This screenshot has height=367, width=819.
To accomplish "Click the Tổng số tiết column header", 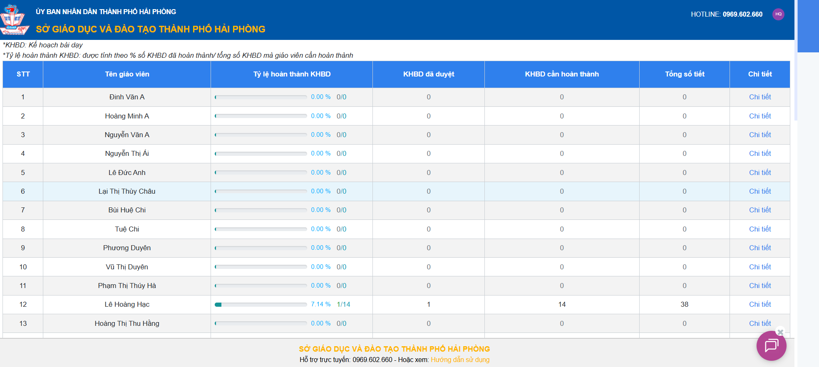I will point(684,74).
